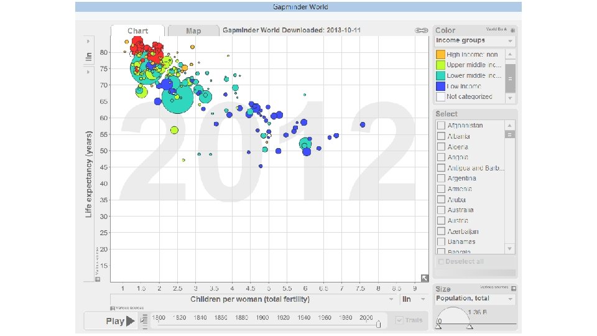
Task: Expand the Population, total size dropdown
Action: click(474, 299)
